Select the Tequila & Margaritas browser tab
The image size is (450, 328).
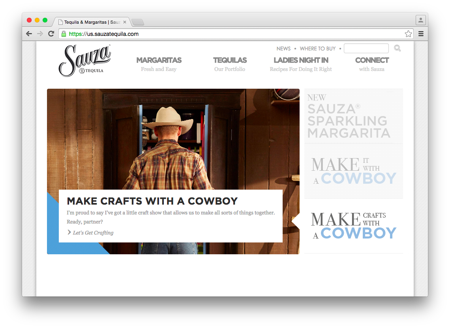click(x=92, y=22)
